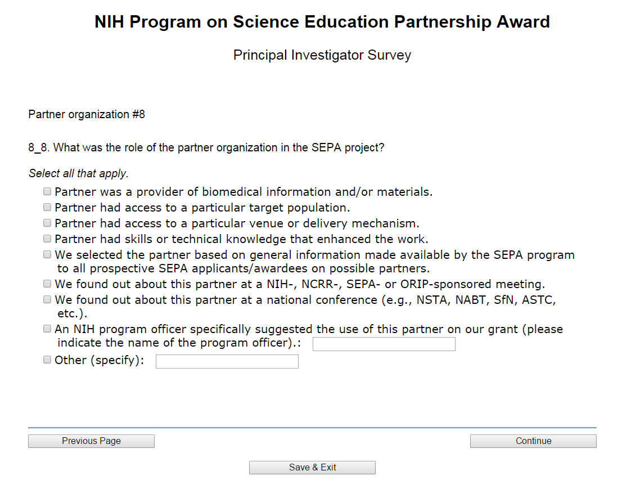622x498 pixels.
Task: Check 'Partner was a provider of biomedical information' box
Action: point(47,192)
